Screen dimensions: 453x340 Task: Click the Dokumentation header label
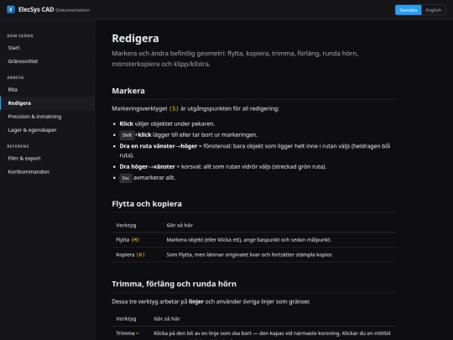(72, 10)
